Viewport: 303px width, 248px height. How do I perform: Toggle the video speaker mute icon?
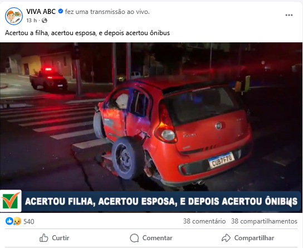(x=291, y=203)
